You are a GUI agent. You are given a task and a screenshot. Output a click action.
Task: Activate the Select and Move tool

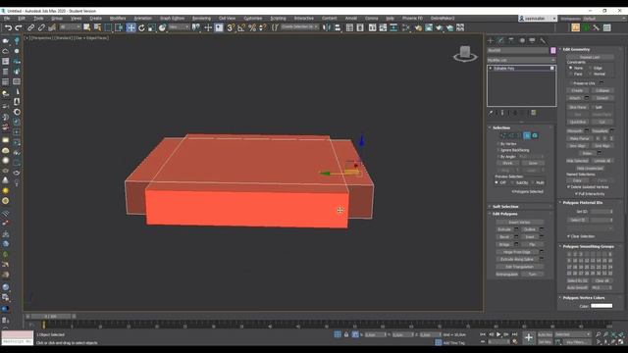pyautogui.click(x=131, y=27)
